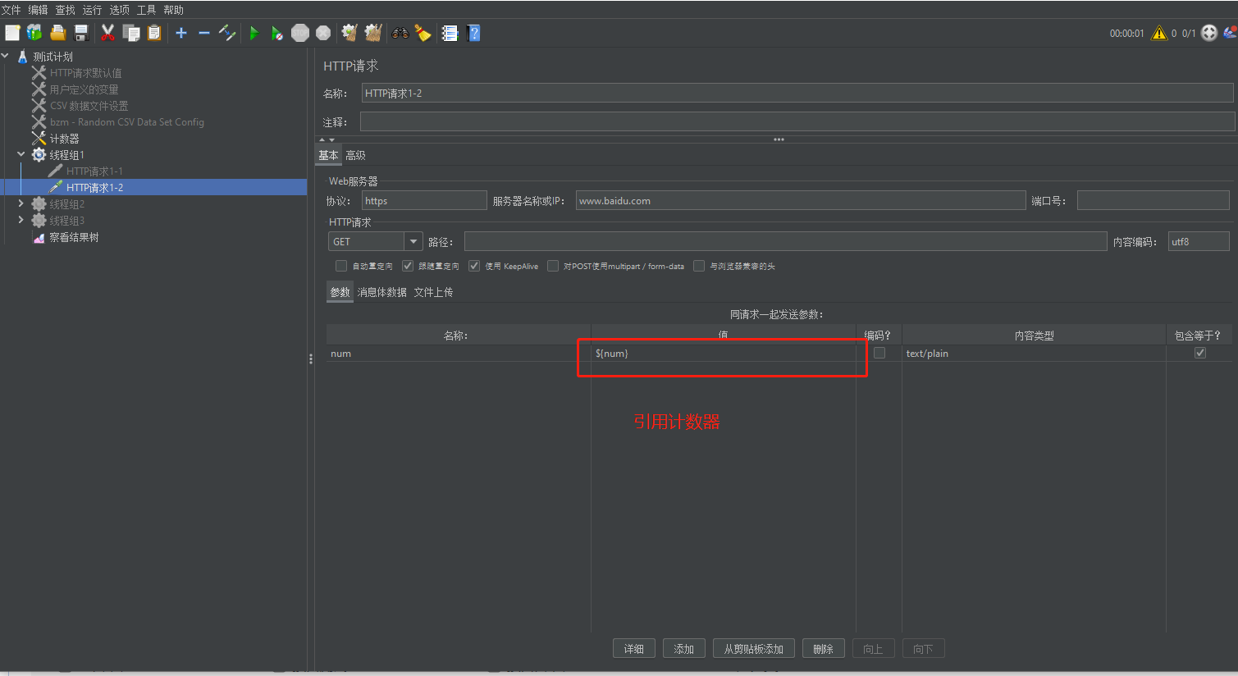1238x676 pixels.
Task: Click the 删除 button
Action: 824,649
